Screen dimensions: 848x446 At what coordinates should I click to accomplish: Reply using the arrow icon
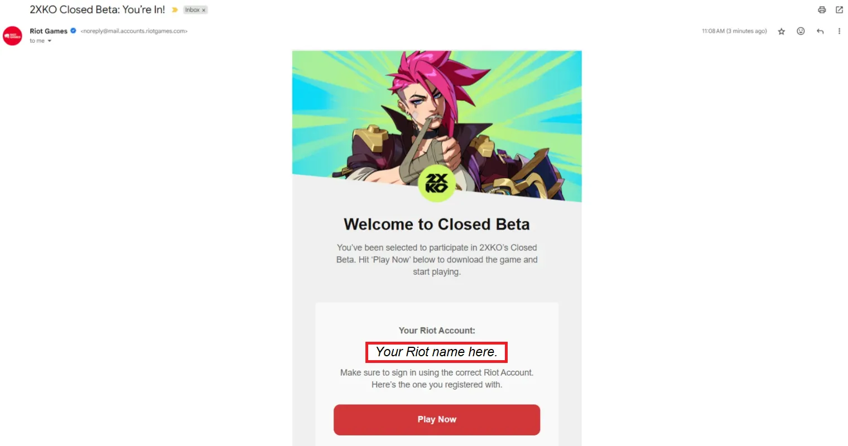[x=820, y=31]
